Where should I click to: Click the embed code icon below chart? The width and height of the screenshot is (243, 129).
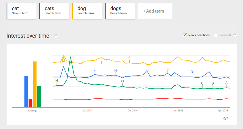[226, 118]
